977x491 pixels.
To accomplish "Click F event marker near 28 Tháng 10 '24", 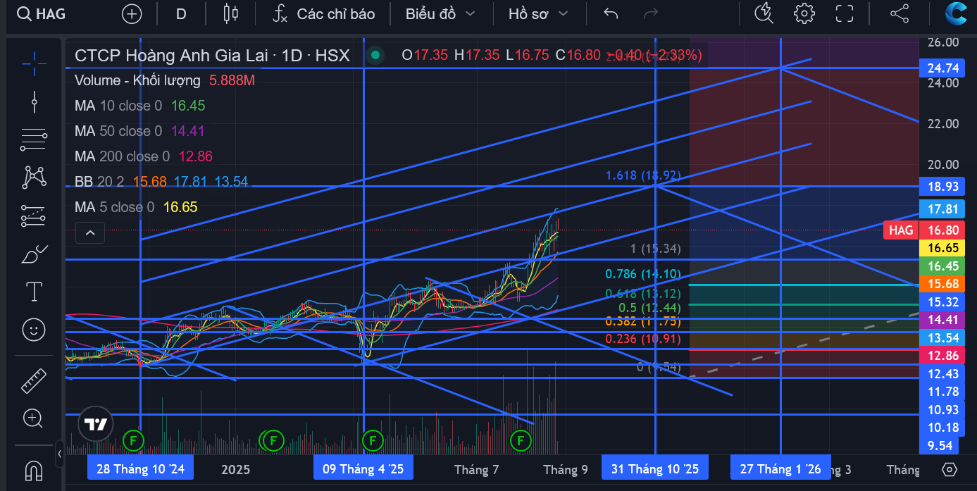I will point(132,442).
